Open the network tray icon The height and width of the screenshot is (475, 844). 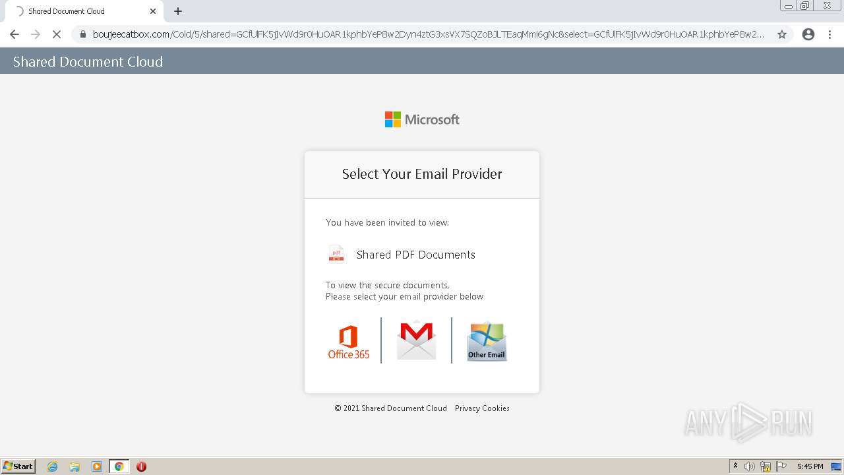tap(766, 466)
